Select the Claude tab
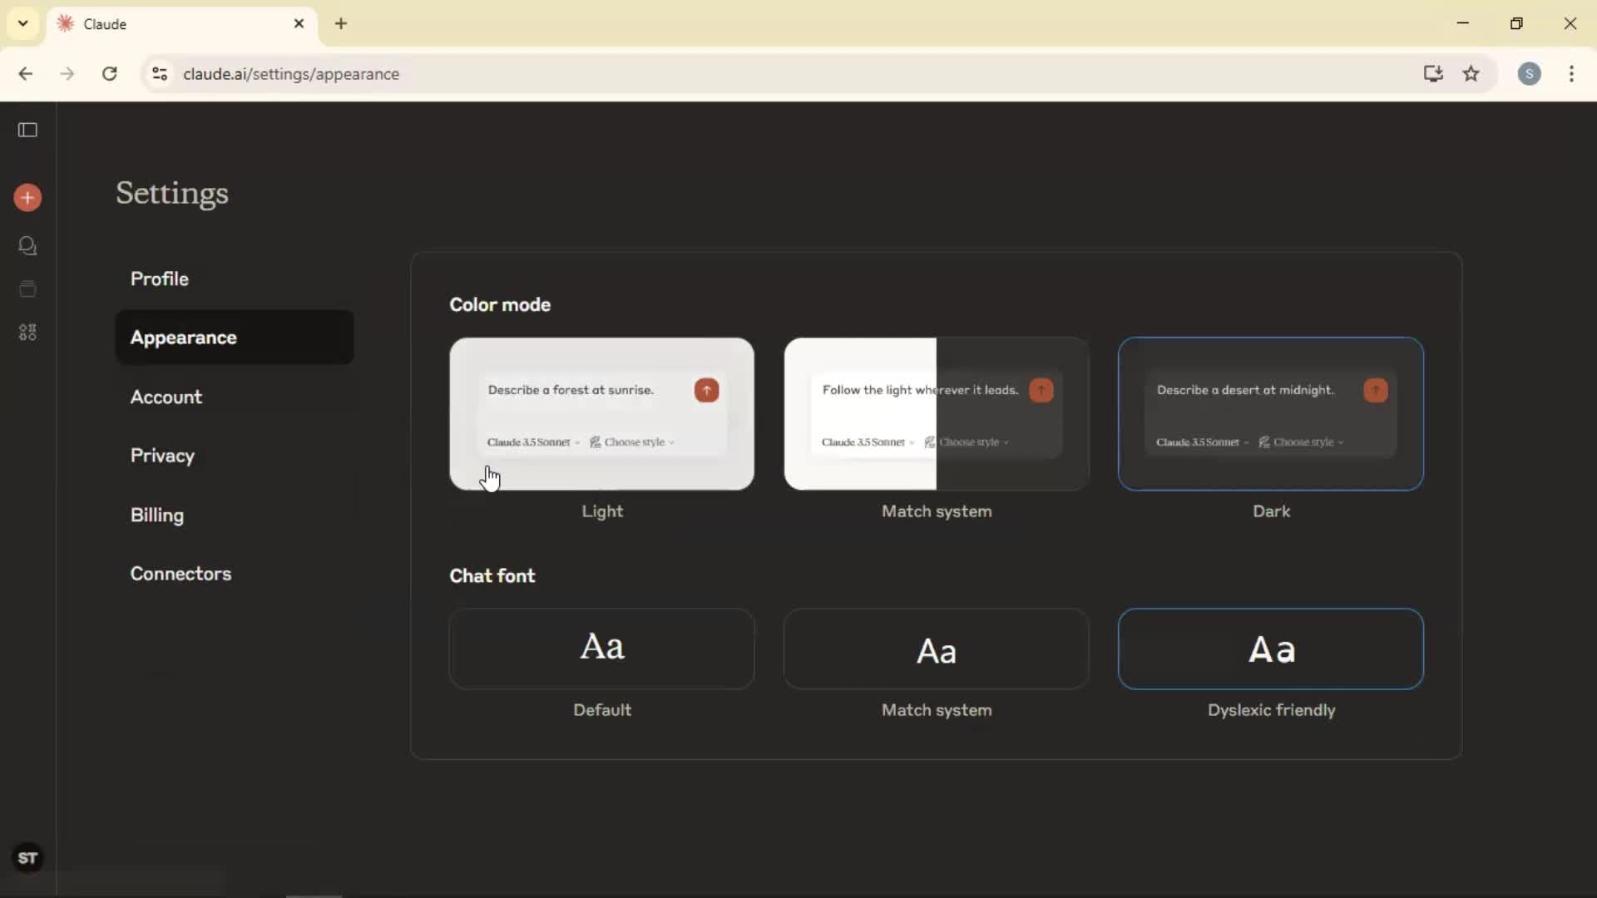The width and height of the screenshot is (1597, 898). (x=182, y=23)
